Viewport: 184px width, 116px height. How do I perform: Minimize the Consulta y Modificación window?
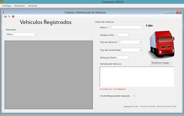click(x=167, y=12)
